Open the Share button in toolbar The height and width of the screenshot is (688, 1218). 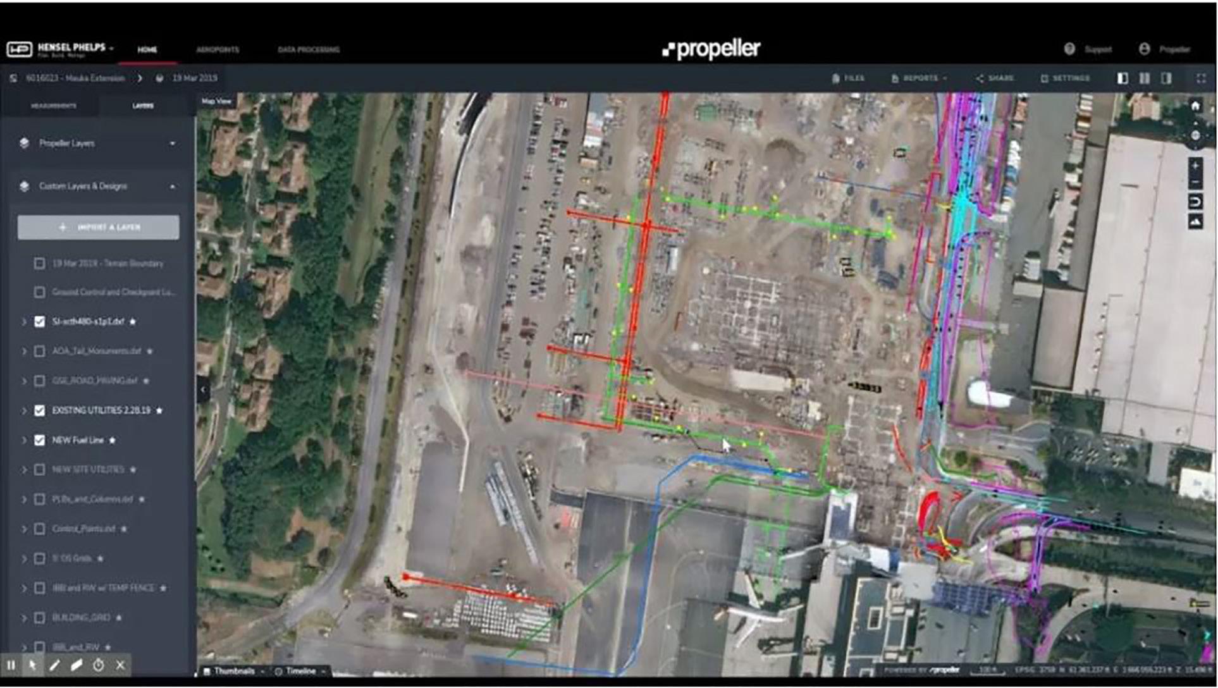coord(995,78)
